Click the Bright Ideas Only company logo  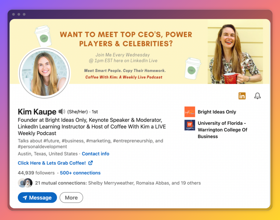(190, 112)
